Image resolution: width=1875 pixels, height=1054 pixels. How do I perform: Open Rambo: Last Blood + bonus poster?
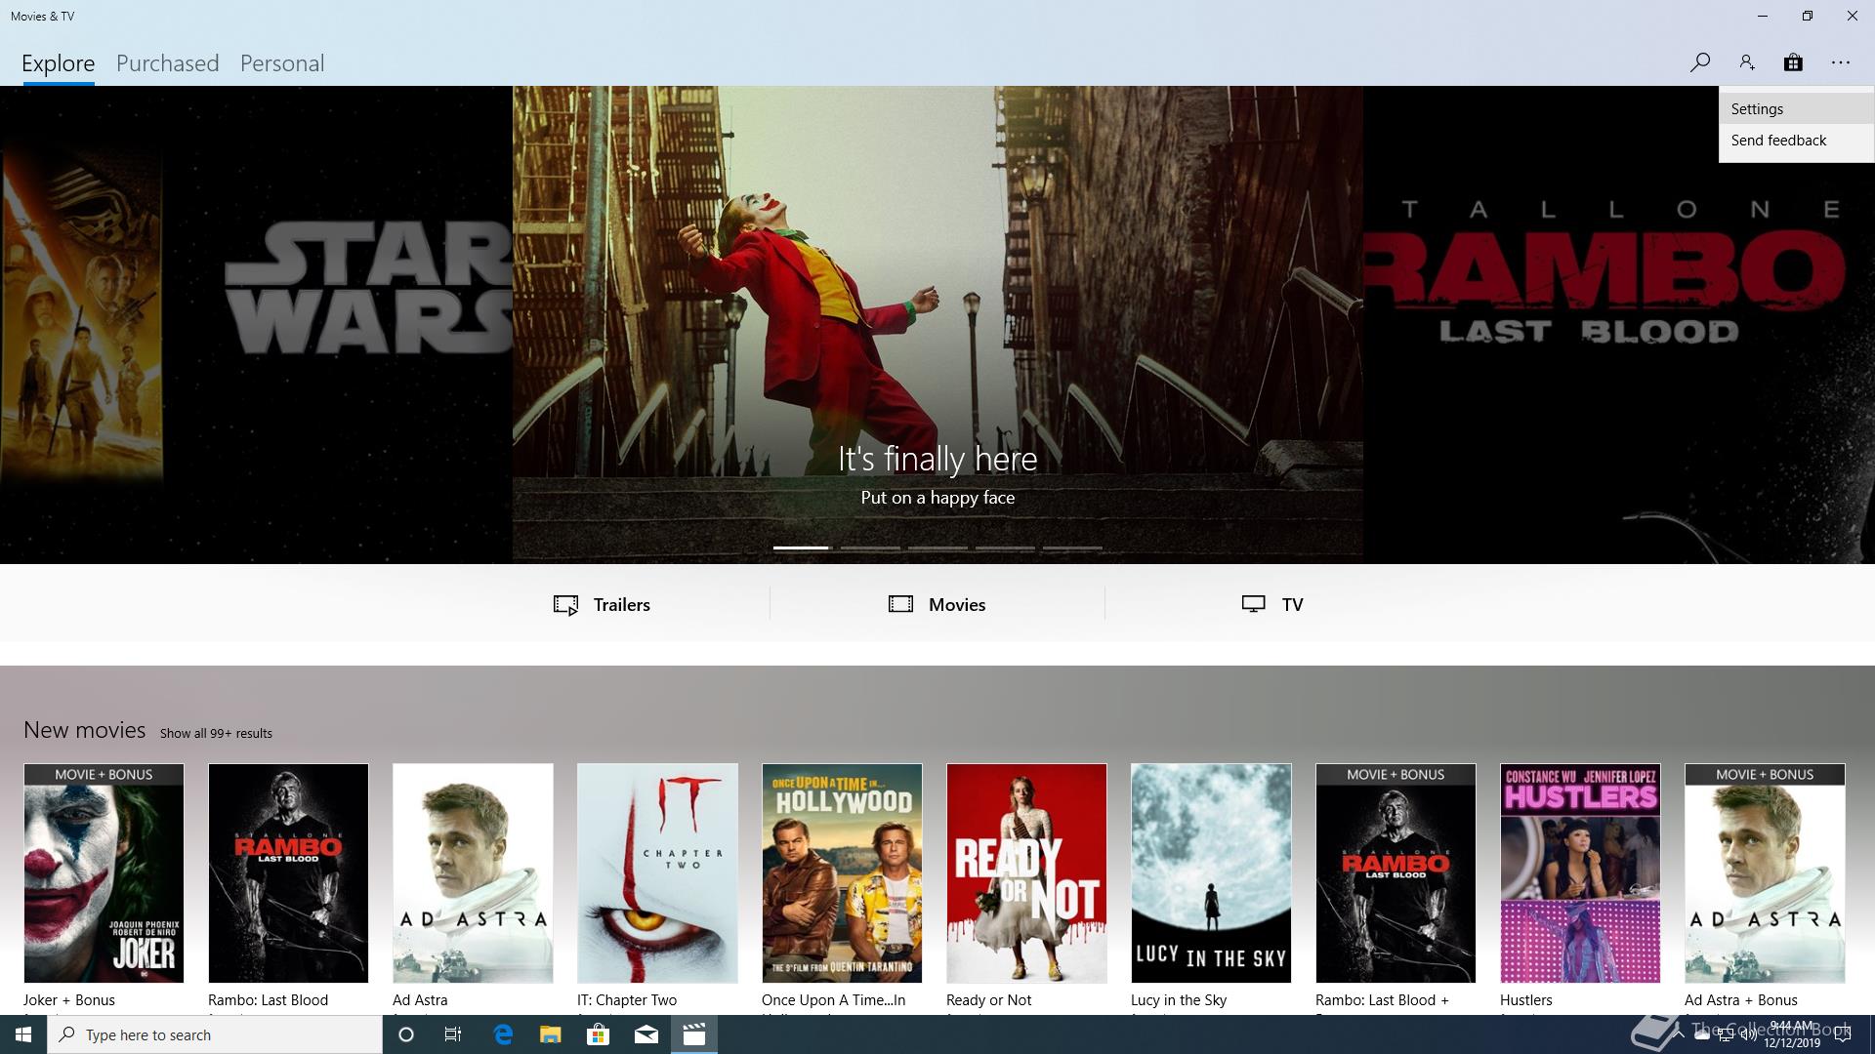1396,873
